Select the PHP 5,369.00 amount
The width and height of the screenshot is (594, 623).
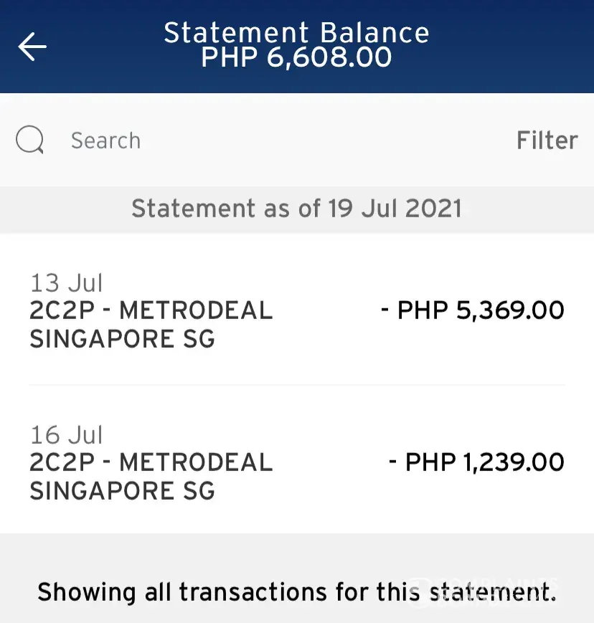pos(481,310)
